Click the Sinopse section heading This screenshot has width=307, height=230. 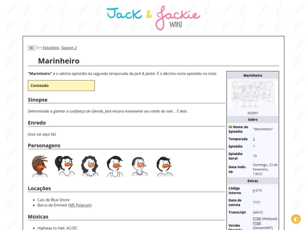coord(38,100)
